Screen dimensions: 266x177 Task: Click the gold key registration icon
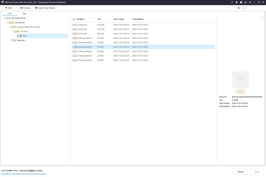232,2
